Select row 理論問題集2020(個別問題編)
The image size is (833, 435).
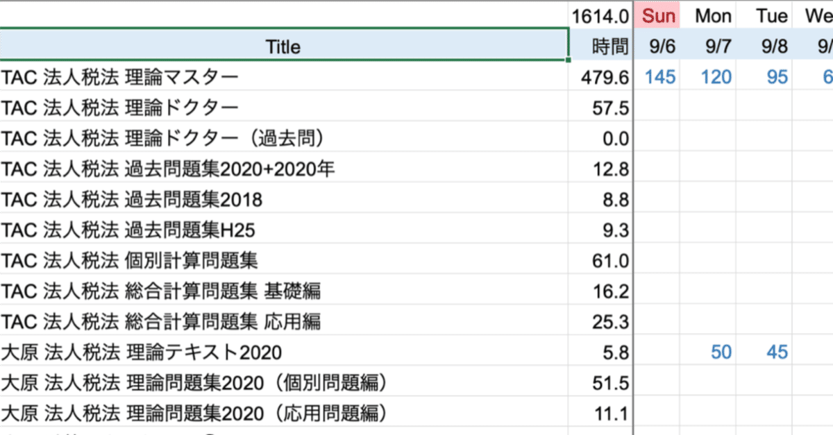point(283,382)
